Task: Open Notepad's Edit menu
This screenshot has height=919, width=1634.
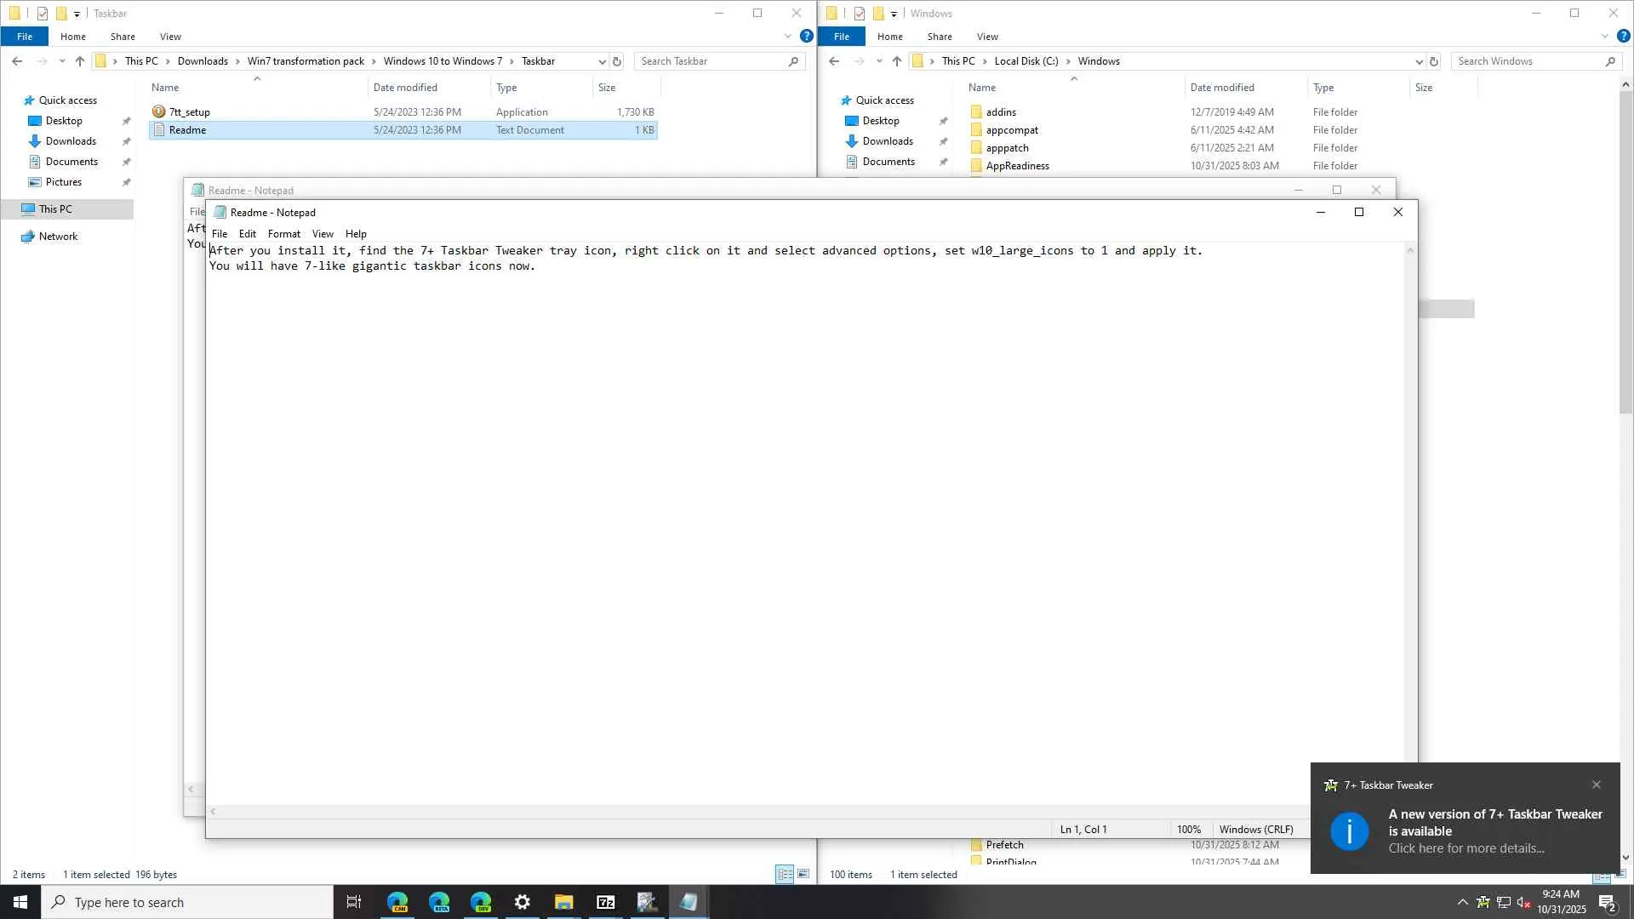Action: point(247,234)
